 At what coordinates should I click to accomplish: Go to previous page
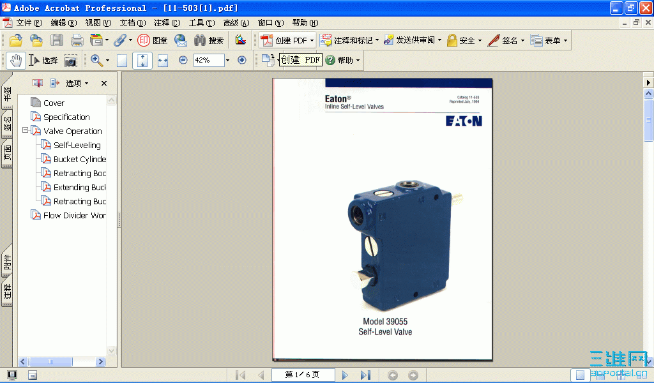tap(261, 375)
